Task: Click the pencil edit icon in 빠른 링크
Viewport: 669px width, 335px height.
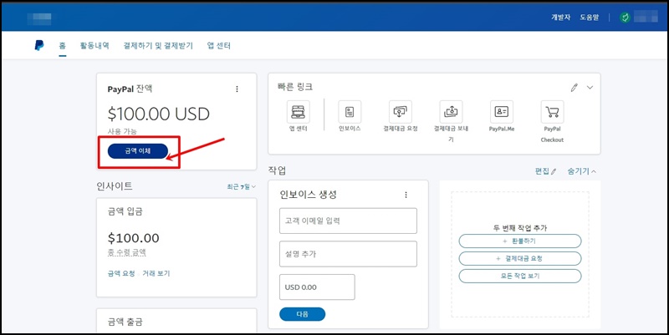Action: coord(575,88)
